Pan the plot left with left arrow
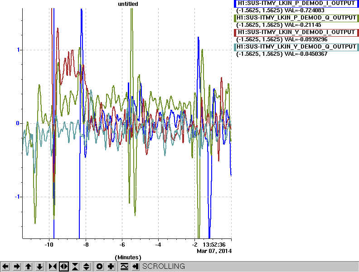The width and height of the screenshot is (359, 272). (5, 267)
